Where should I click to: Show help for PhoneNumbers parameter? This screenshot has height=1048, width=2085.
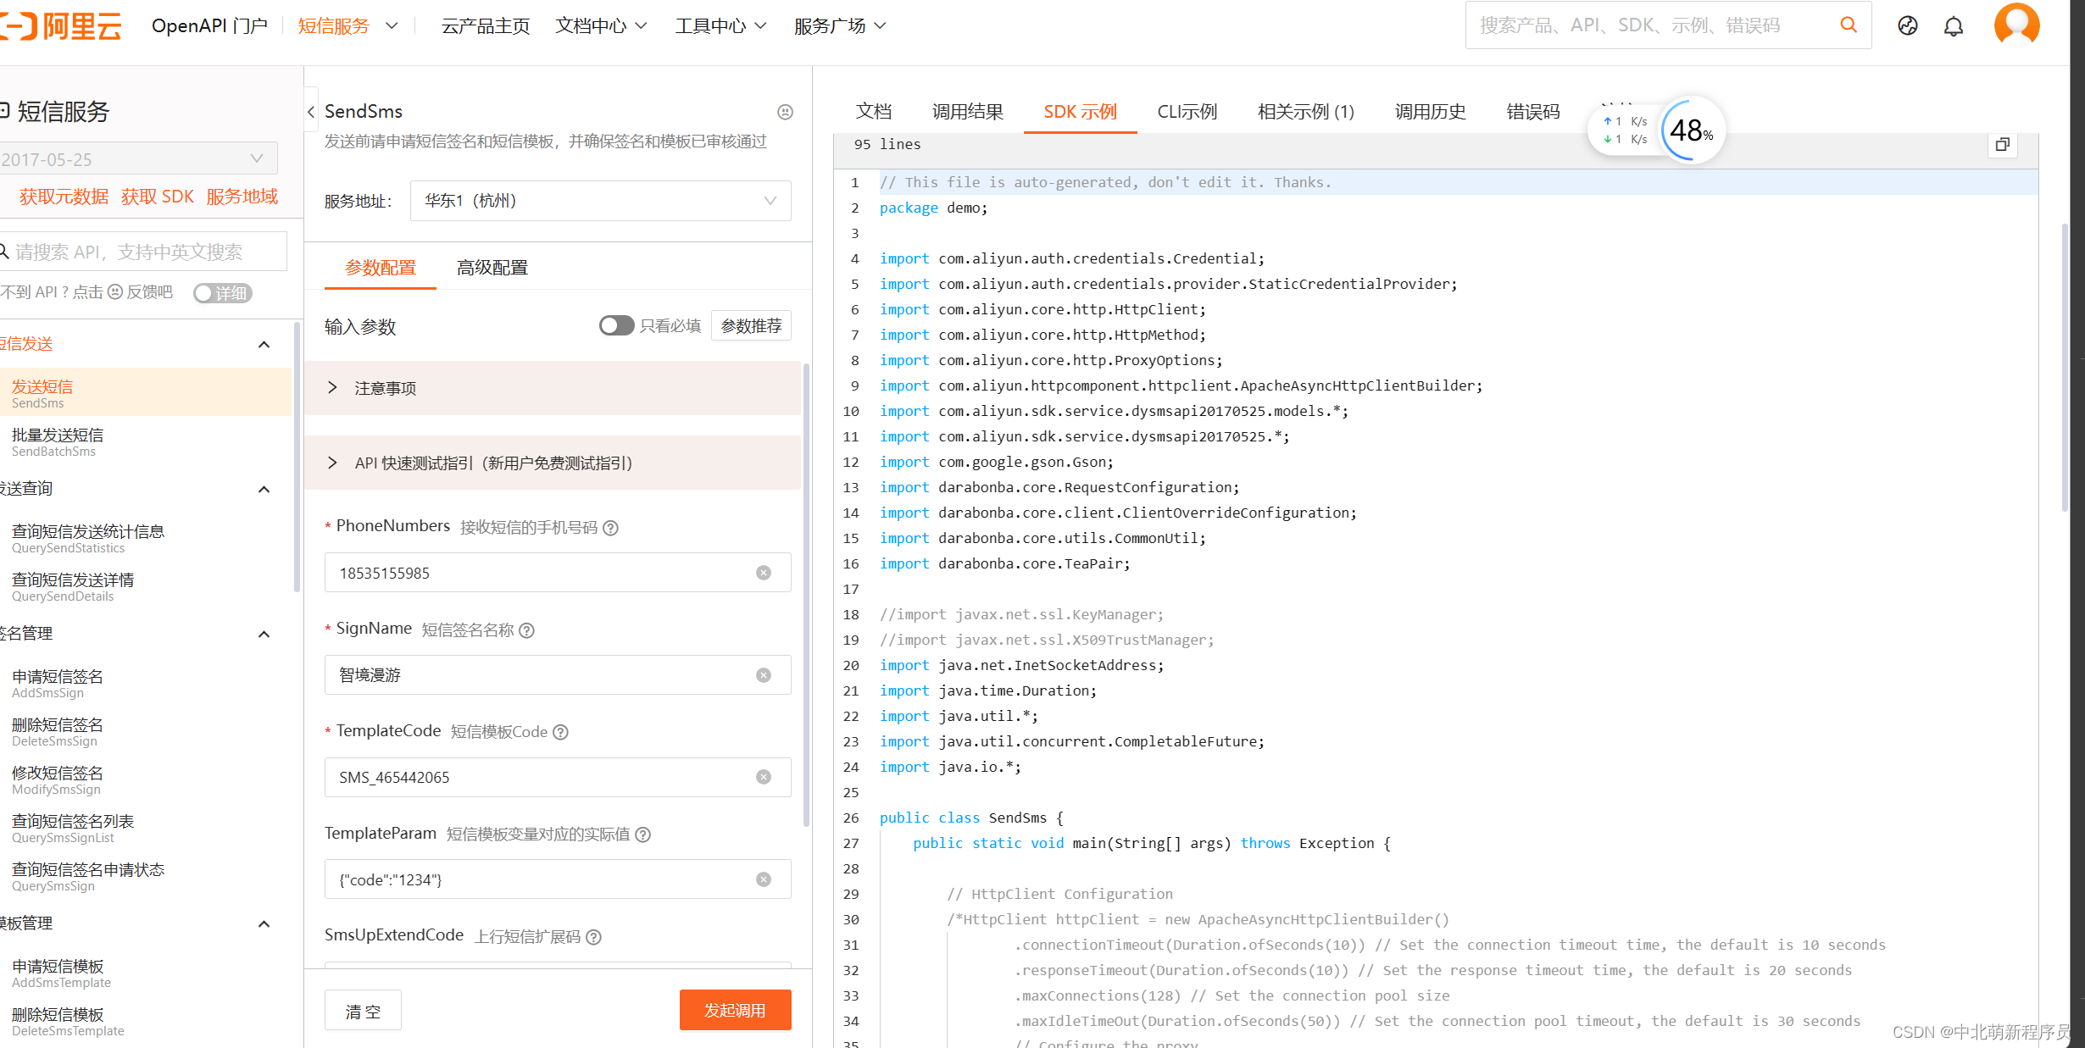[x=610, y=528]
